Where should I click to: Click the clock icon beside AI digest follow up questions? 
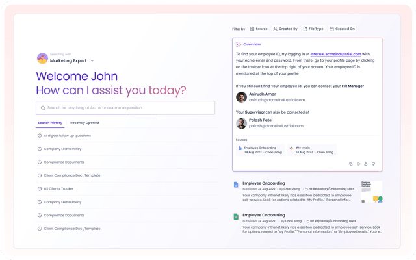click(x=40, y=136)
